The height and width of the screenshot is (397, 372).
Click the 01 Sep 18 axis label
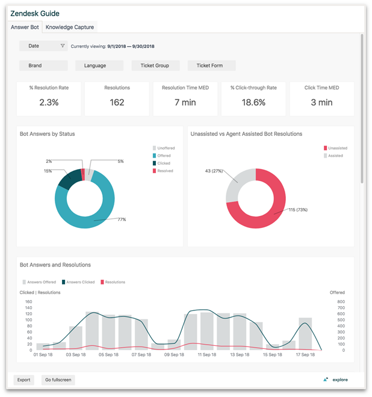coord(43,355)
